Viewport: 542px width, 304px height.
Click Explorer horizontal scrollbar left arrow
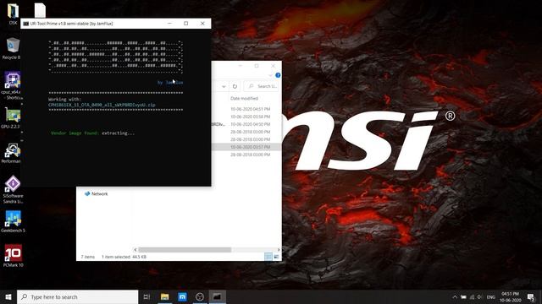135,250
